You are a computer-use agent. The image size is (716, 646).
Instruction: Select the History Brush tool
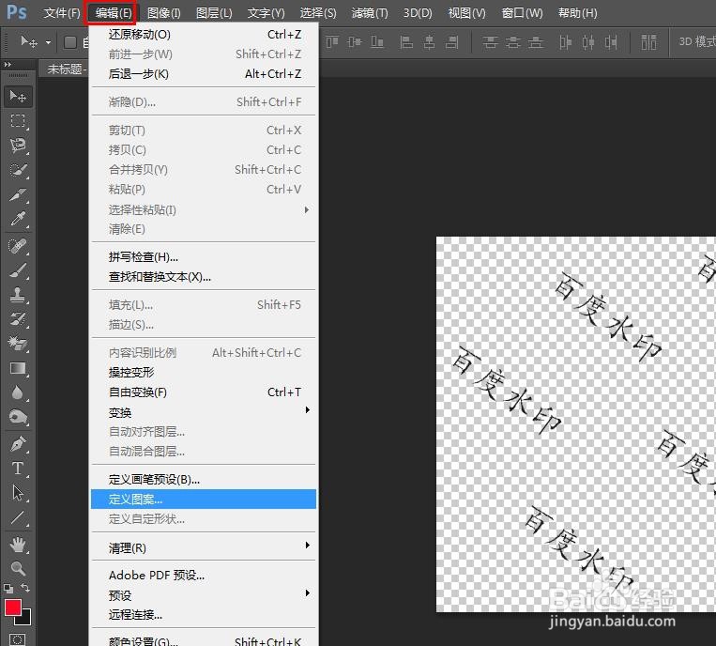pos(18,319)
